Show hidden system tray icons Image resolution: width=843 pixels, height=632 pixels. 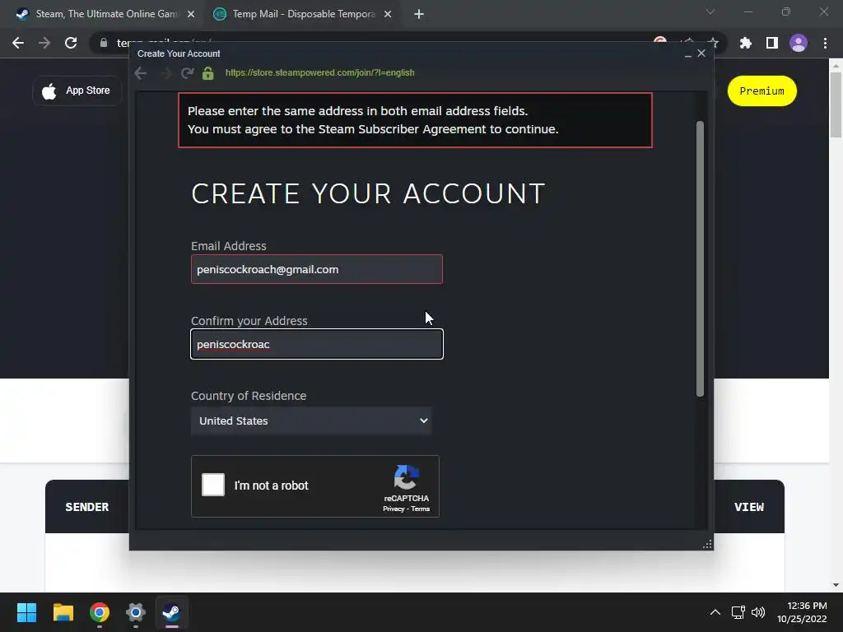click(715, 612)
